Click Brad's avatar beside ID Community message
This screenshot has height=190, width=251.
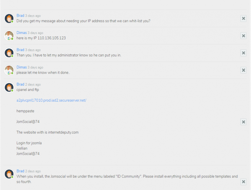(x=9, y=174)
